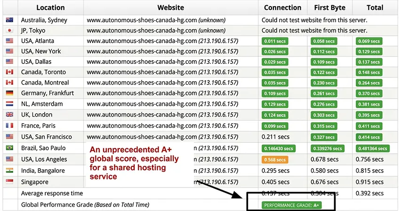Click the 0.395 secs total badge for London
The image size is (400, 211).
click(369, 115)
